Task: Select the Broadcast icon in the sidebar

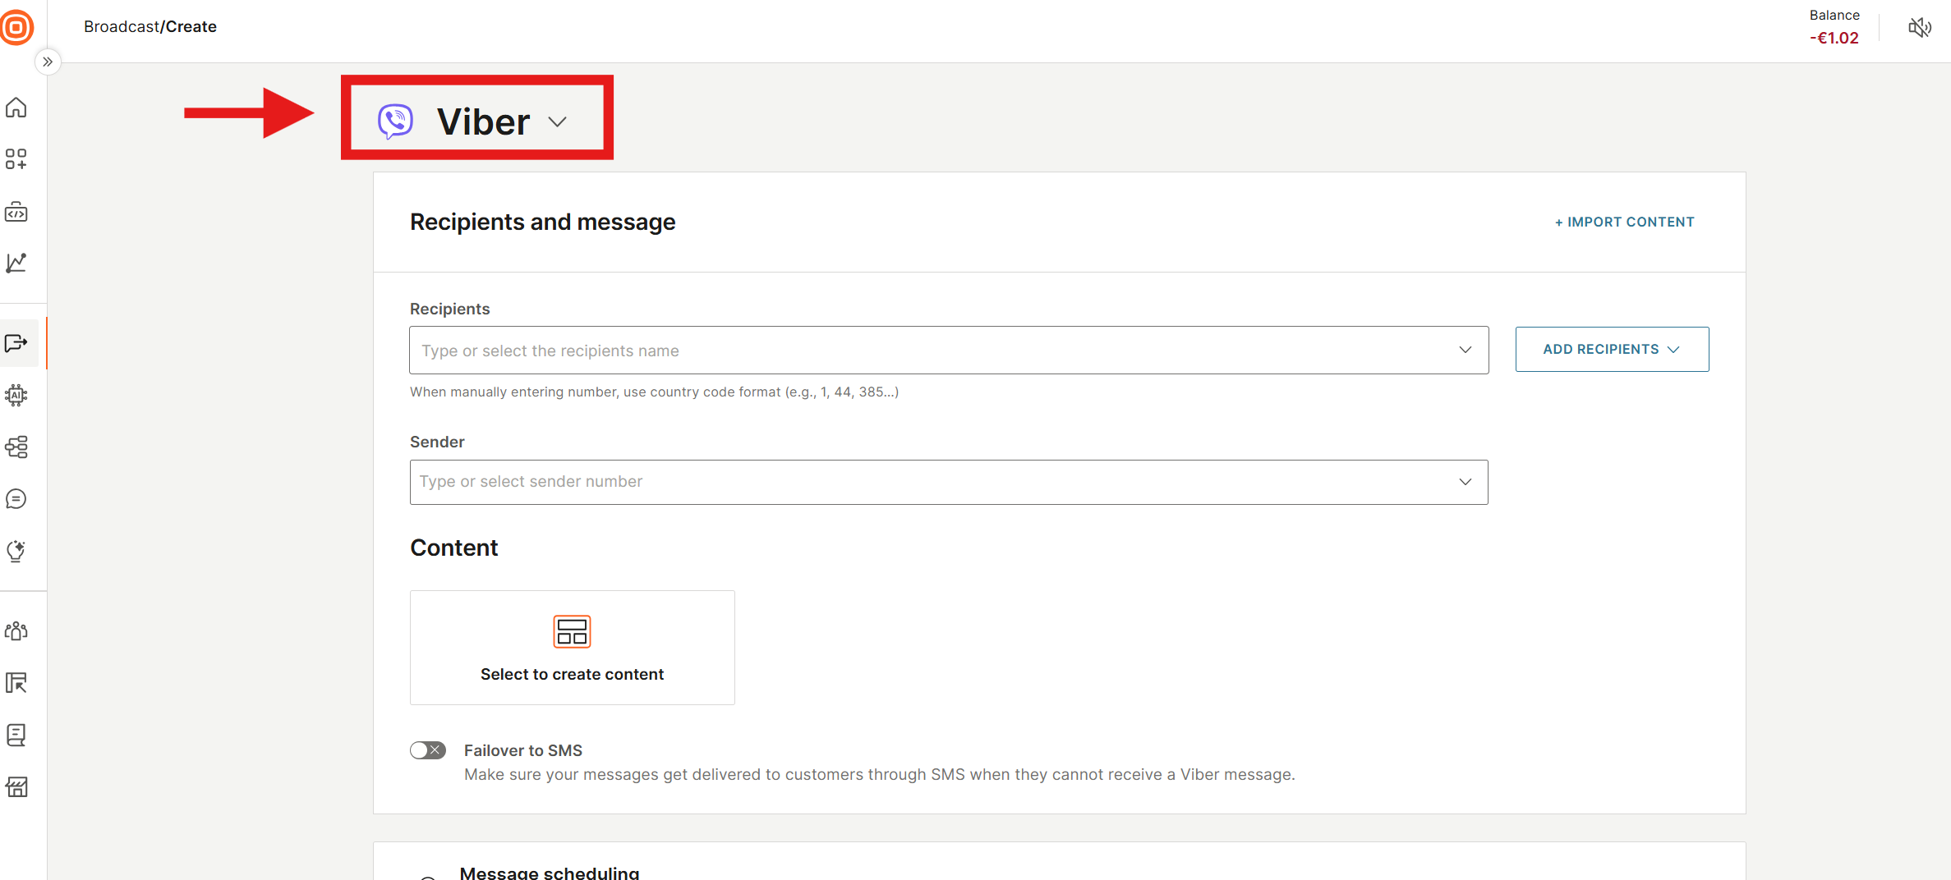Action: point(16,343)
